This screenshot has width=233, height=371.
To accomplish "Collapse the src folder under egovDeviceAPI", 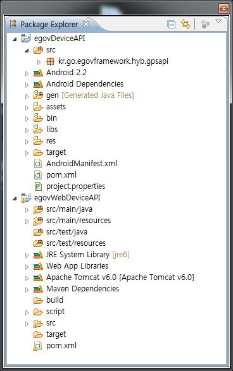I will click(27, 51).
